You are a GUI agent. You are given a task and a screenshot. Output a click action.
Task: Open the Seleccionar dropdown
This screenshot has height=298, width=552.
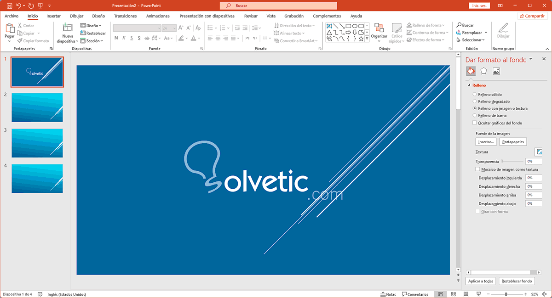[x=470, y=40]
